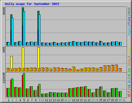Click green day label 2 on the x-axis
The width and height of the screenshot is (132, 103).
pyautogui.click(x=12, y=100)
